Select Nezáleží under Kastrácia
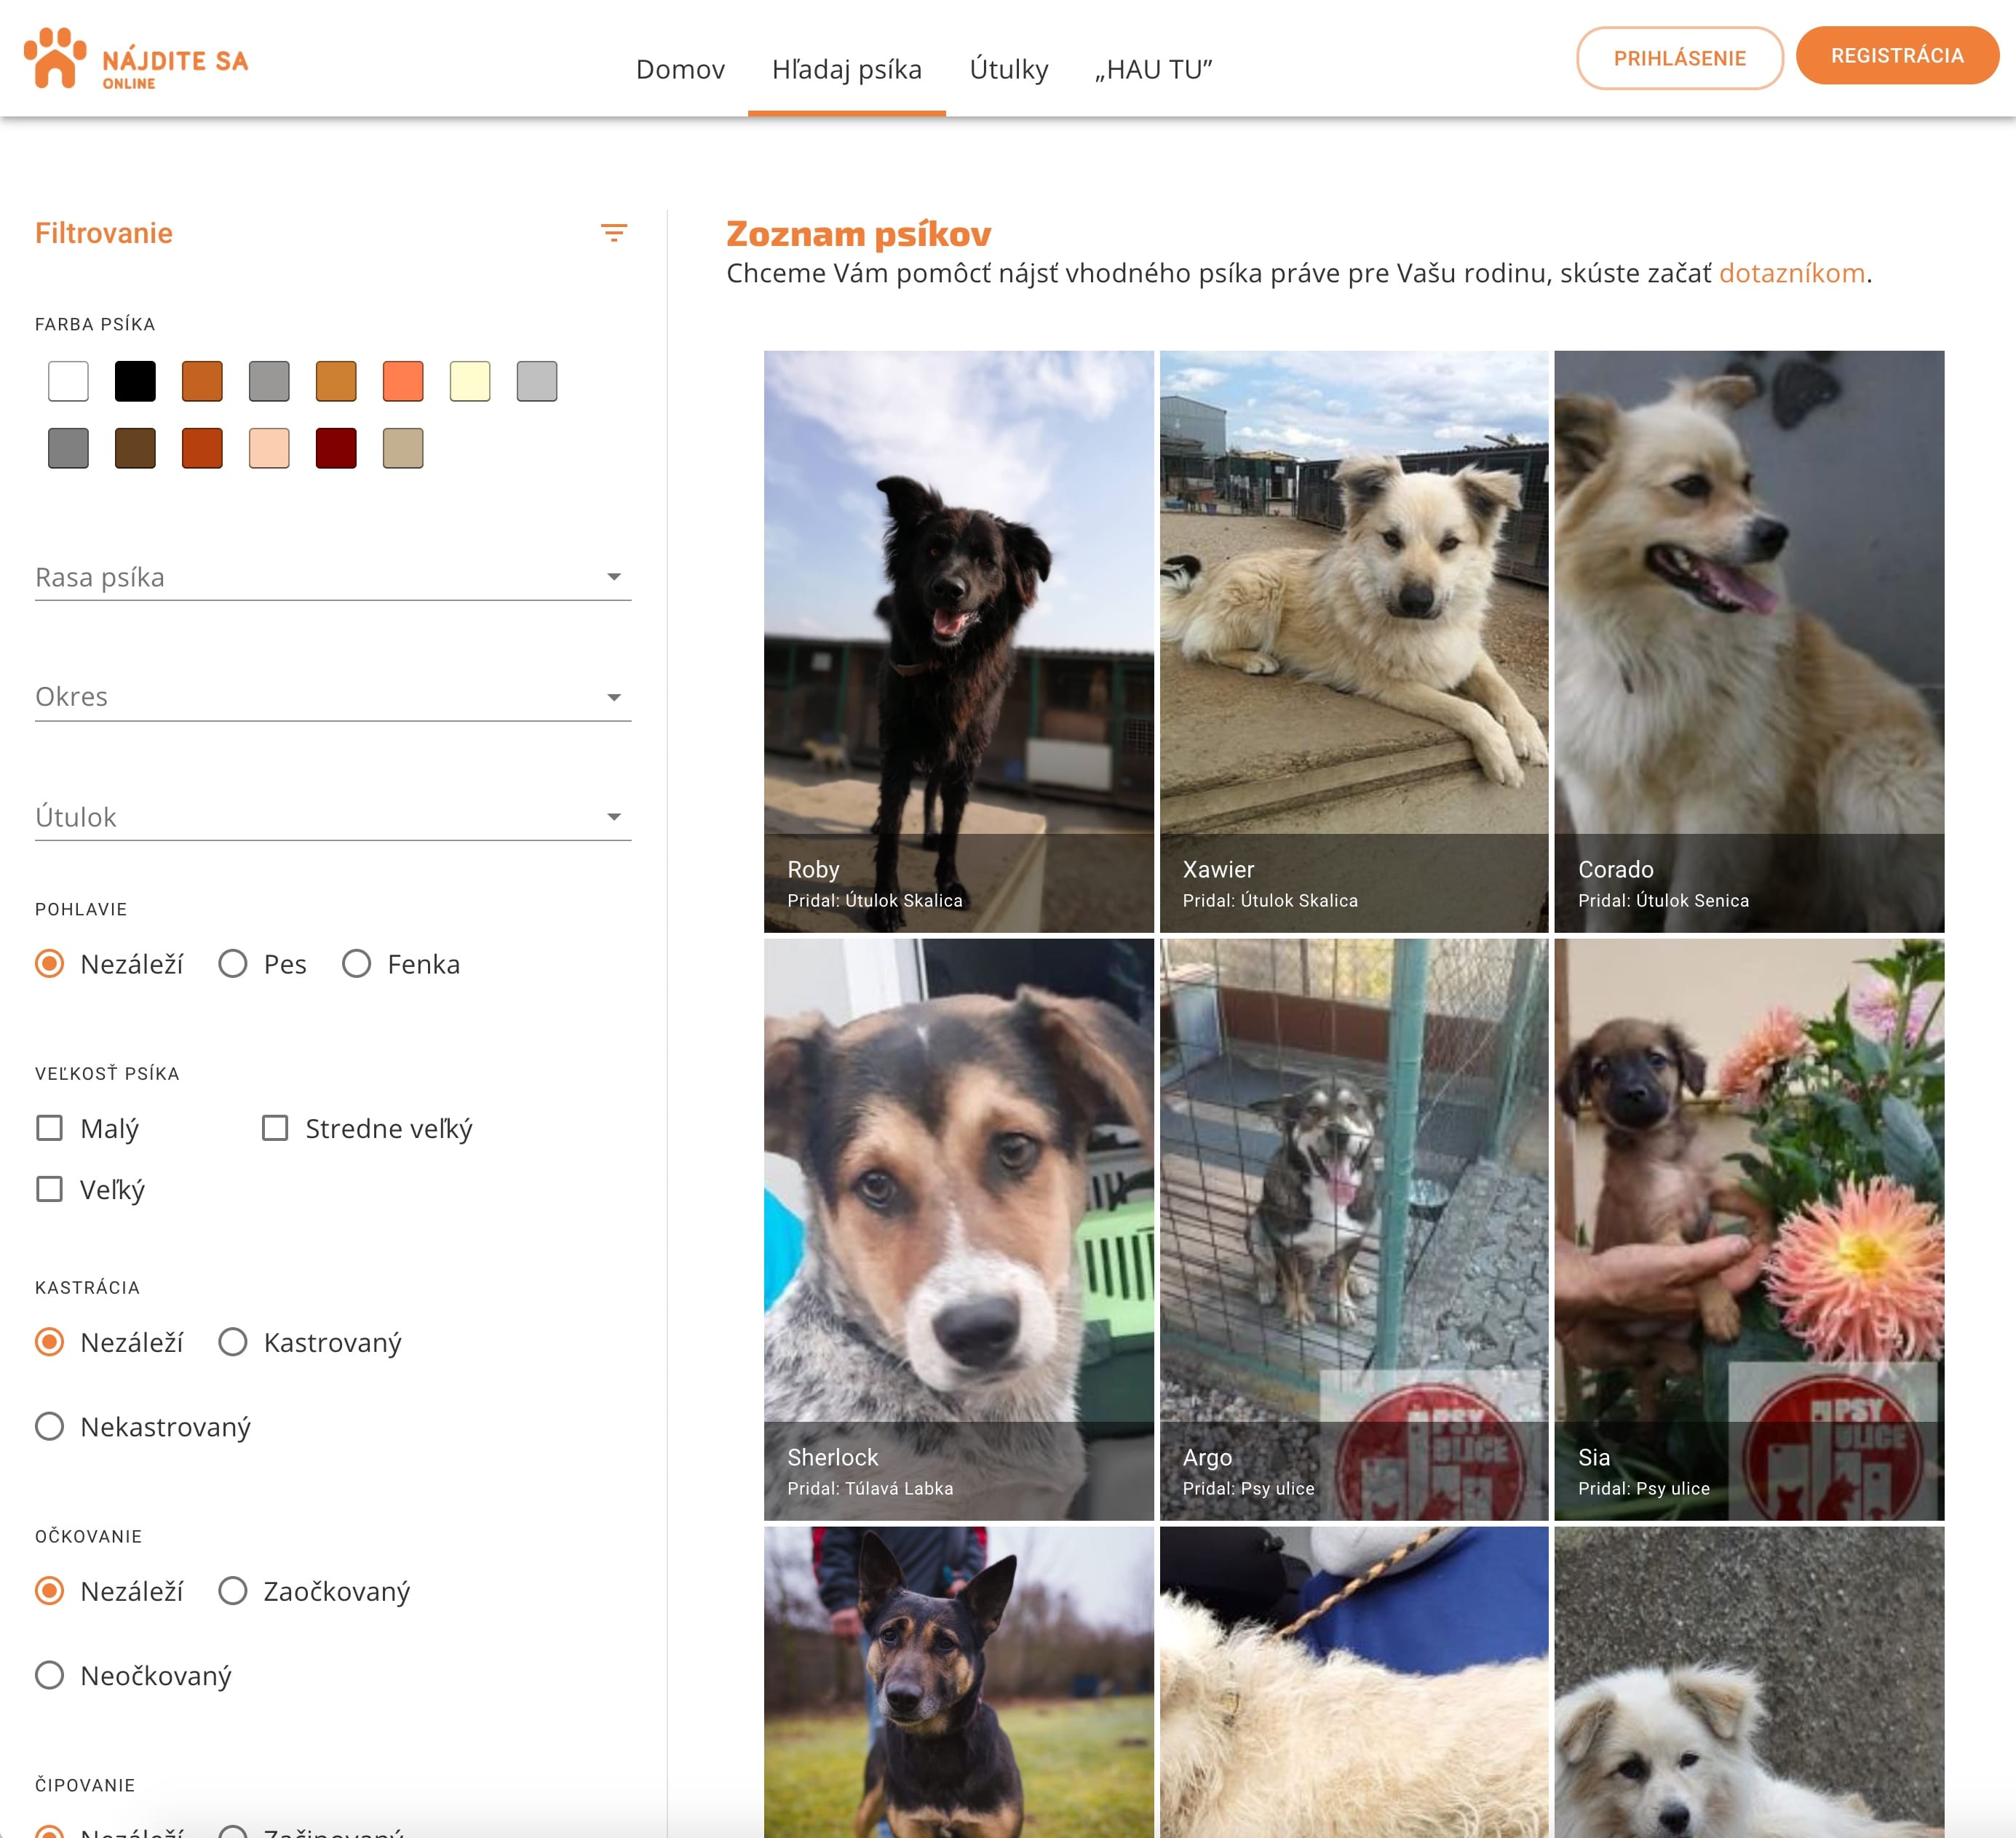Viewport: 2016px width, 1838px height. click(x=109, y=1342)
